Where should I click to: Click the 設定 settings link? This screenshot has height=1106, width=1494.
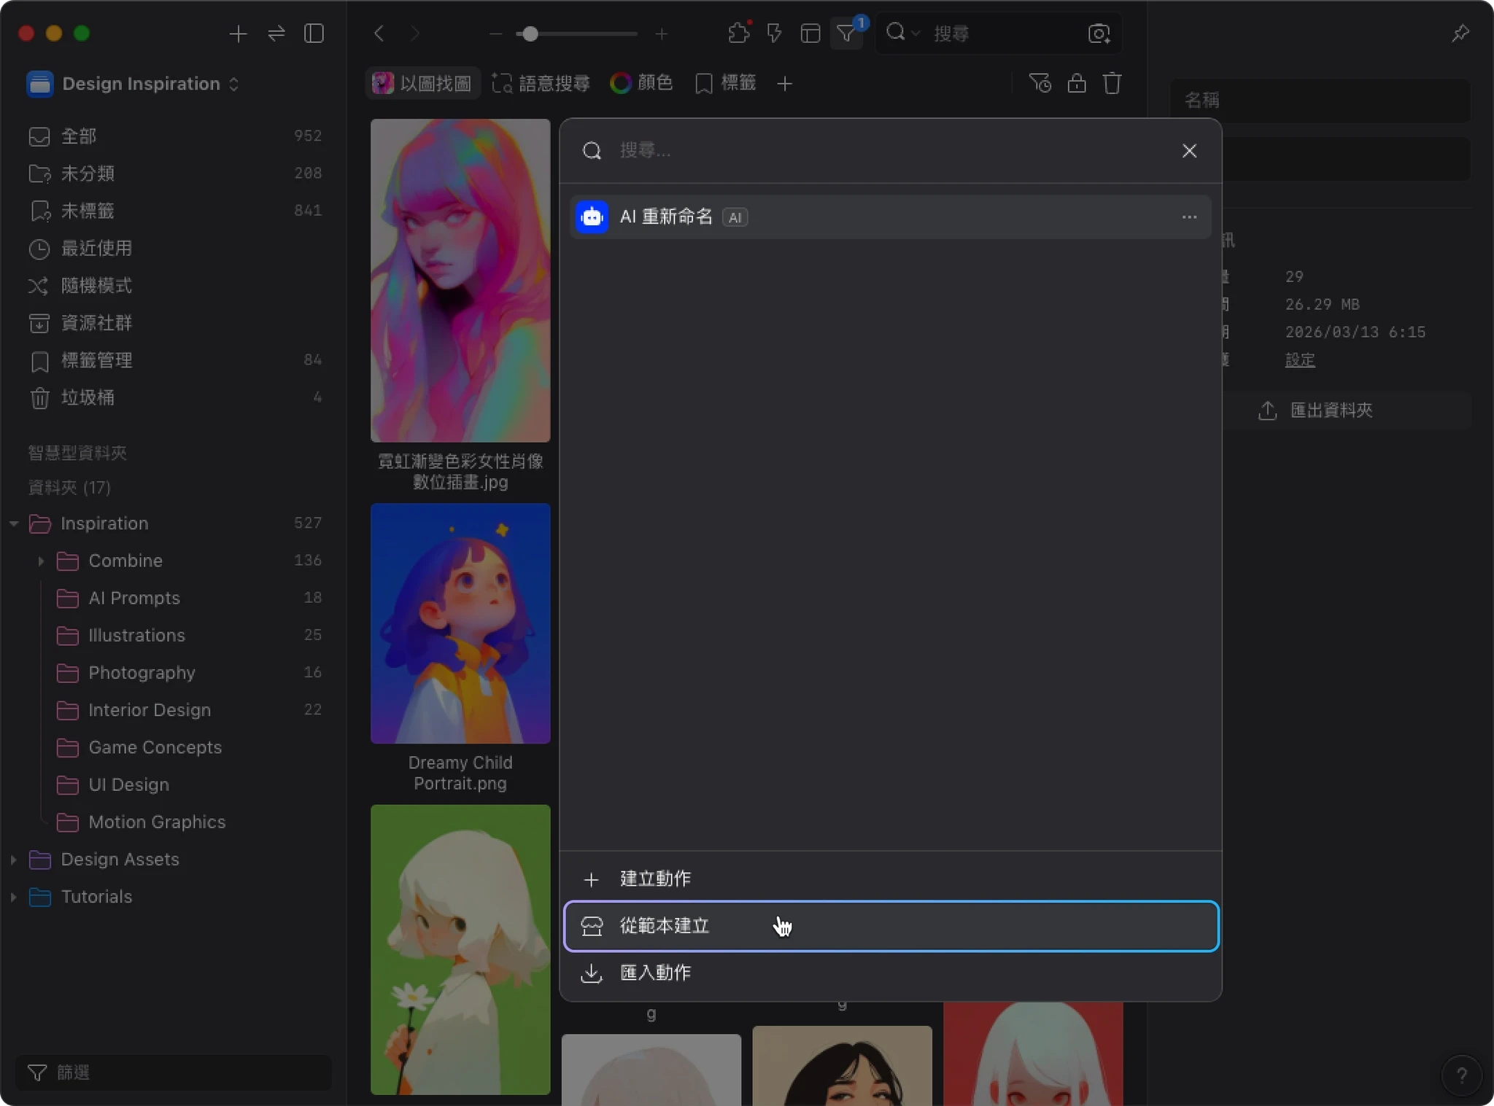click(1299, 360)
